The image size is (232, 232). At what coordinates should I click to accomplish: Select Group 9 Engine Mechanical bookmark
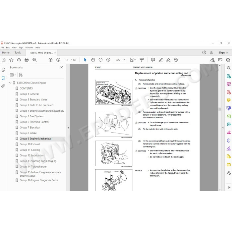click(35, 139)
